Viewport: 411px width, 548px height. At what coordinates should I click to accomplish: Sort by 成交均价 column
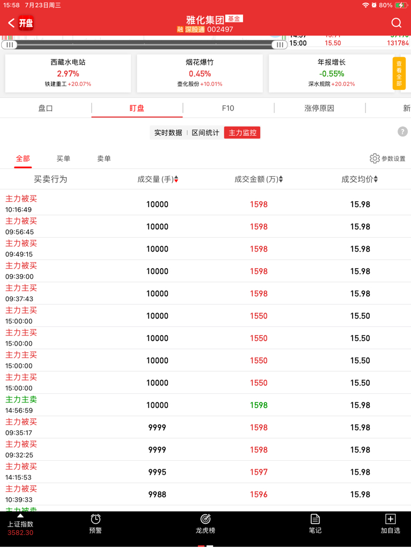tap(360, 179)
